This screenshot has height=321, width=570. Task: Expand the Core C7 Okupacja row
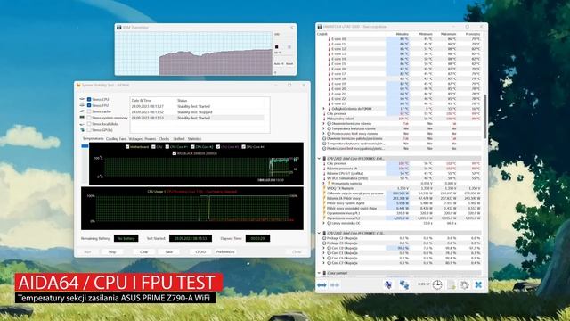pos(323,263)
